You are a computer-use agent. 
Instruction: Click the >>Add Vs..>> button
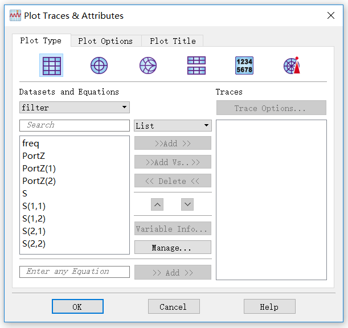[x=173, y=162]
